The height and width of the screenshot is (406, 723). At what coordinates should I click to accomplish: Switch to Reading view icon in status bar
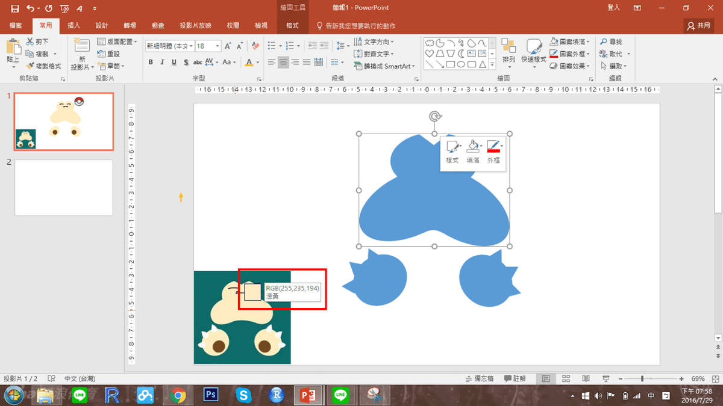point(587,379)
